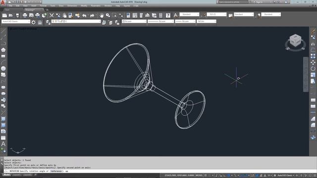Click the multileader Standard style dropdown
Viewport: 317px width, 178px height.
271,14
